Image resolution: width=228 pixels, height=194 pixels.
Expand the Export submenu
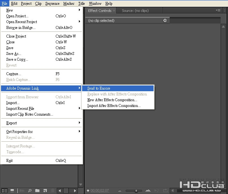(80, 122)
